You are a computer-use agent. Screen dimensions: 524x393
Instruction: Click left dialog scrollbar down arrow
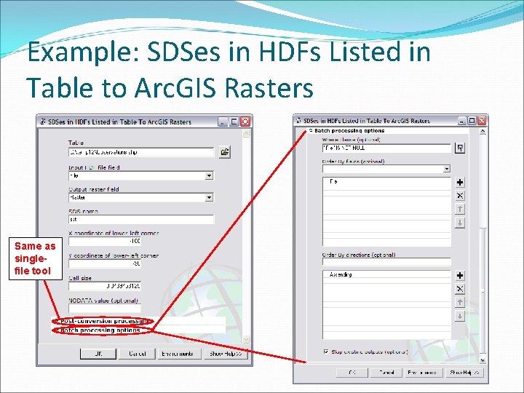pyautogui.click(x=246, y=340)
